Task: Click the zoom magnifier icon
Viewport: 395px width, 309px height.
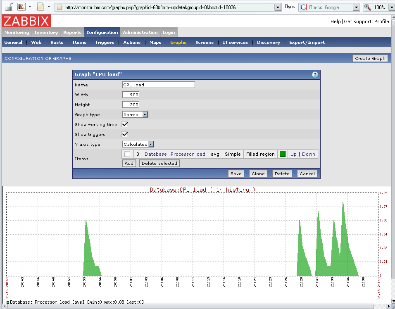Action: point(368,7)
